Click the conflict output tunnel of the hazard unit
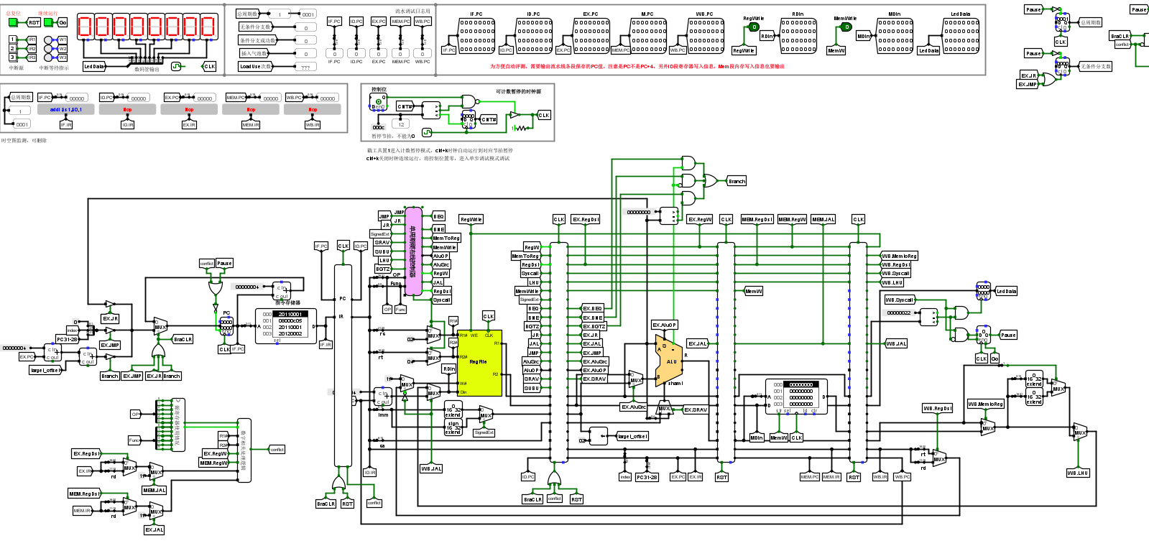1149x551 pixels. tap(277, 450)
